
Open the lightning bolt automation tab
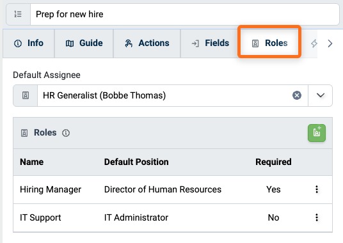pos(314,43)
